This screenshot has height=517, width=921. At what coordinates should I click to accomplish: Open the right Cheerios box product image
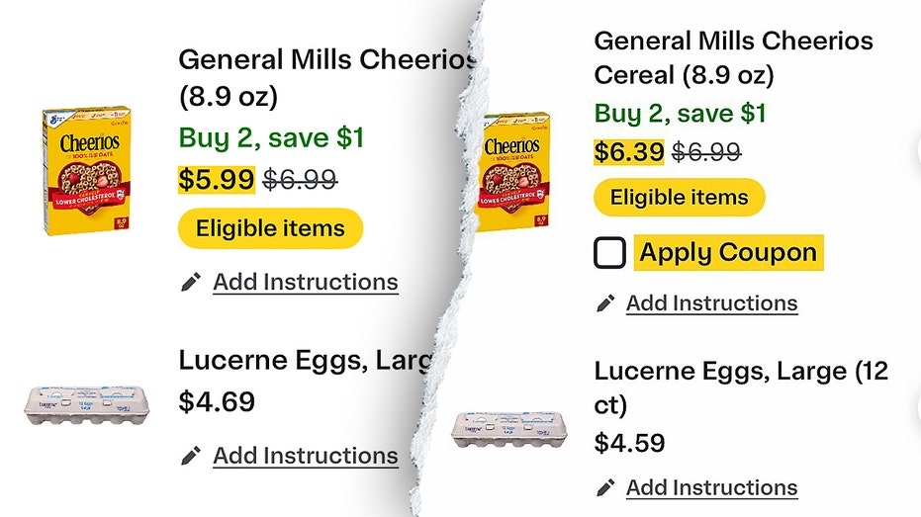click(x=515, y=170)
